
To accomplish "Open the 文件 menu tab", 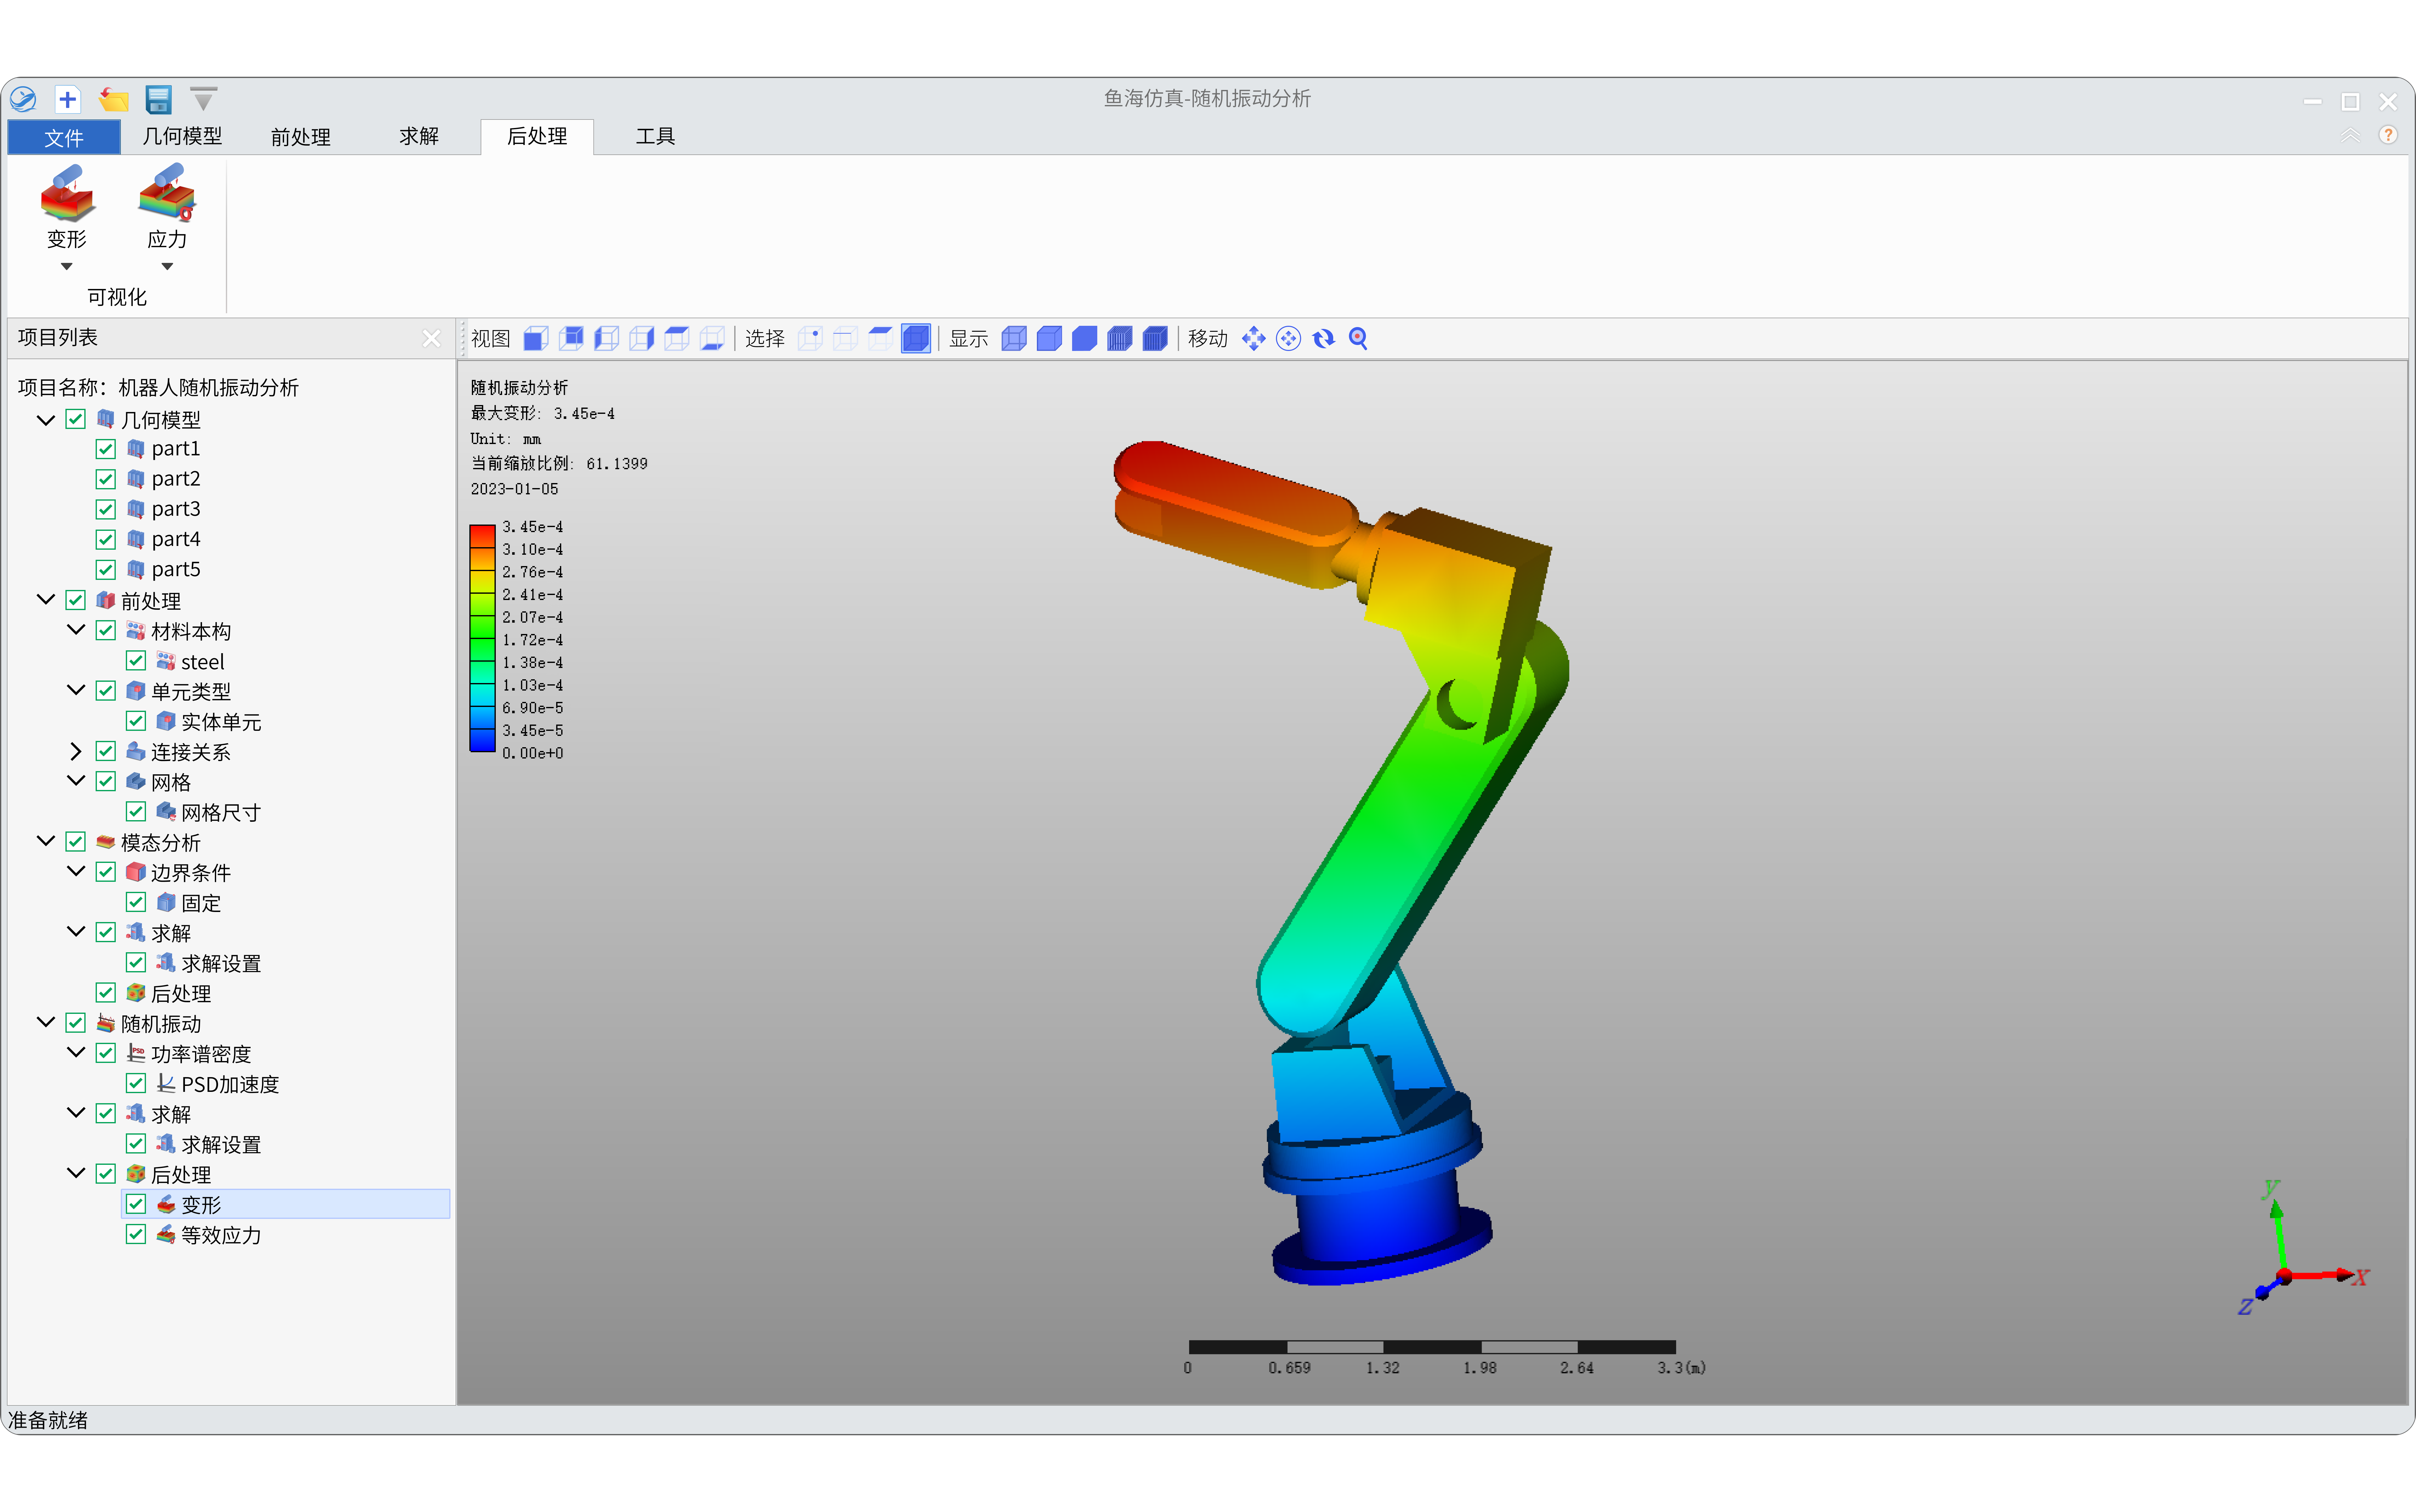I will point(64,137).
